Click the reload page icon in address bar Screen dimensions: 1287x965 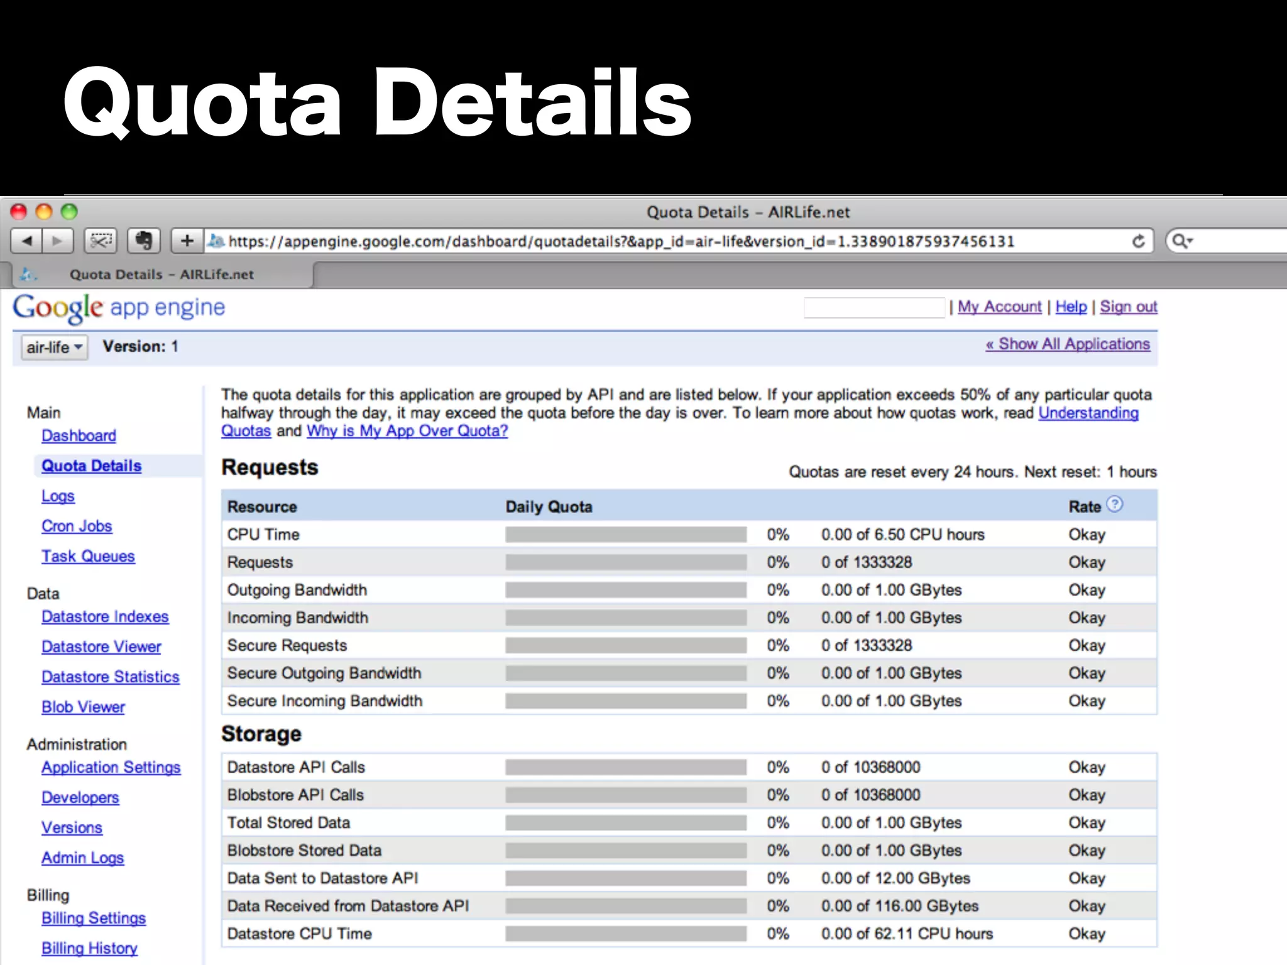point(1138,241)
